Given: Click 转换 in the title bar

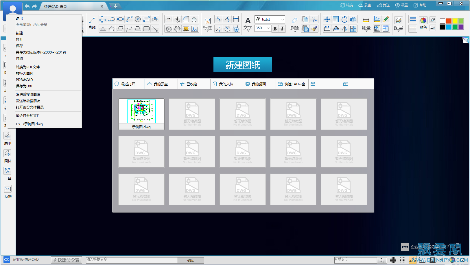Looking at the screenshot, I should pyautogui.click(x=346, y=5).
